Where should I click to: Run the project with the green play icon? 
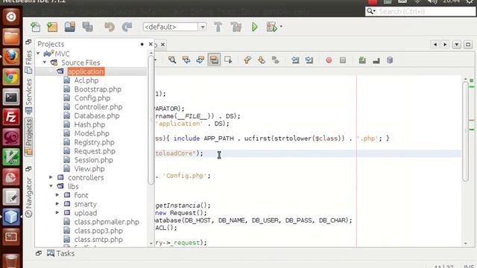[x=255, y=27]
